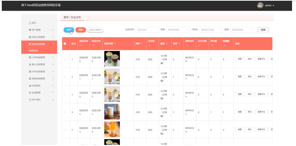Click the 系统管理 sidebar icon
Screen dimensions: 296x146
click(x=30, y=93)
